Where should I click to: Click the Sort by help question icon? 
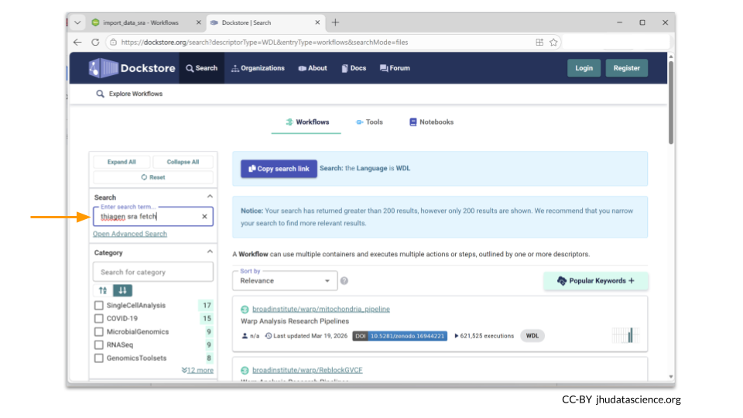click(x=344, y=281)
